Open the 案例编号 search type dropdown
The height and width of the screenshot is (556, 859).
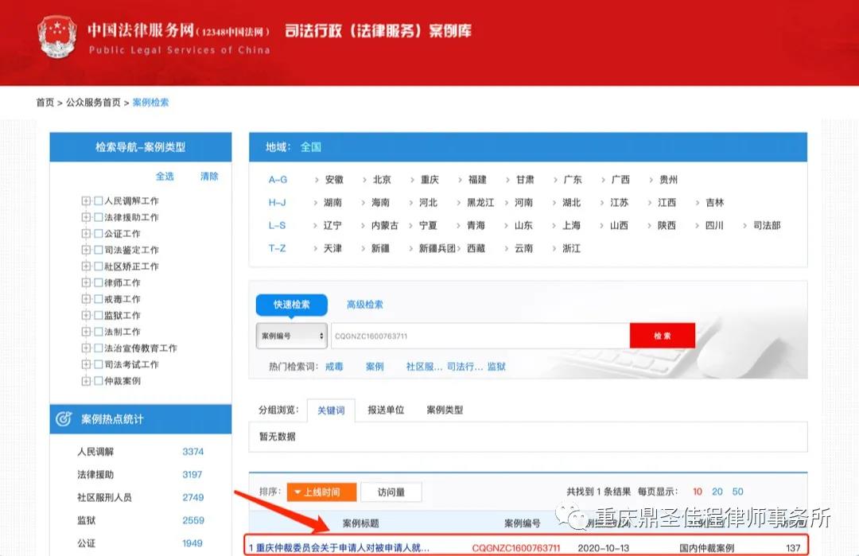[291, 336]
